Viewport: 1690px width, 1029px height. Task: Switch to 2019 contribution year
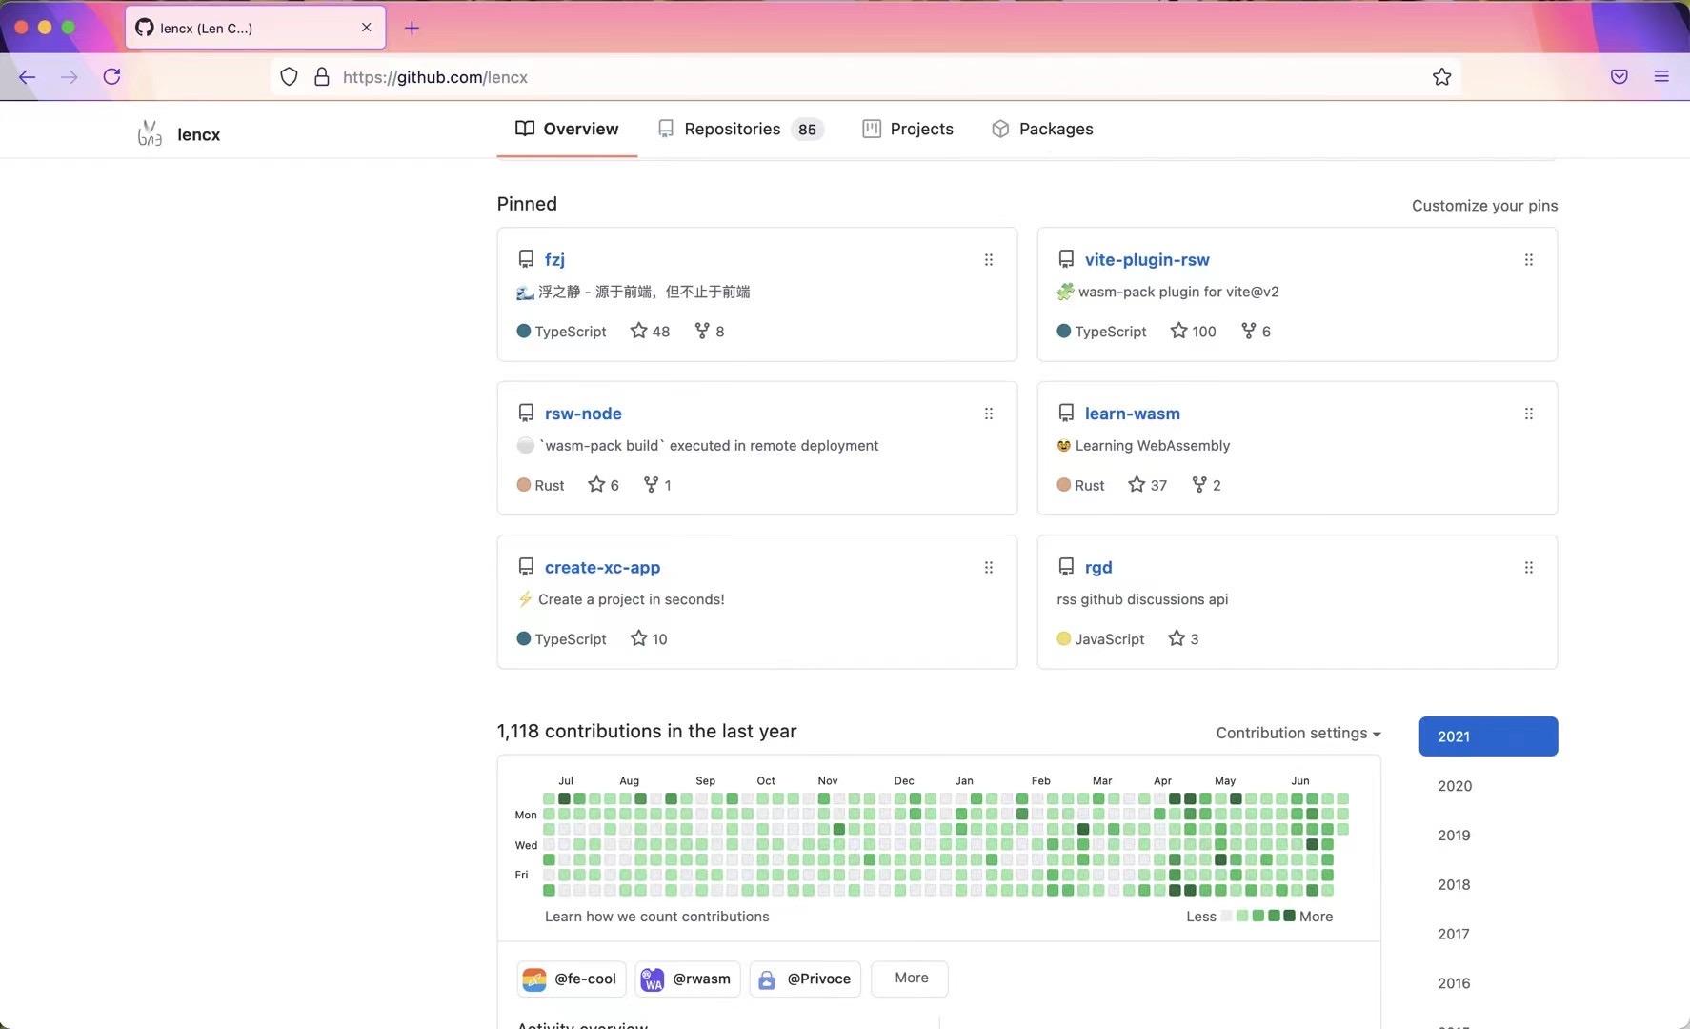pyautogui.click(x=1454, y=836)
